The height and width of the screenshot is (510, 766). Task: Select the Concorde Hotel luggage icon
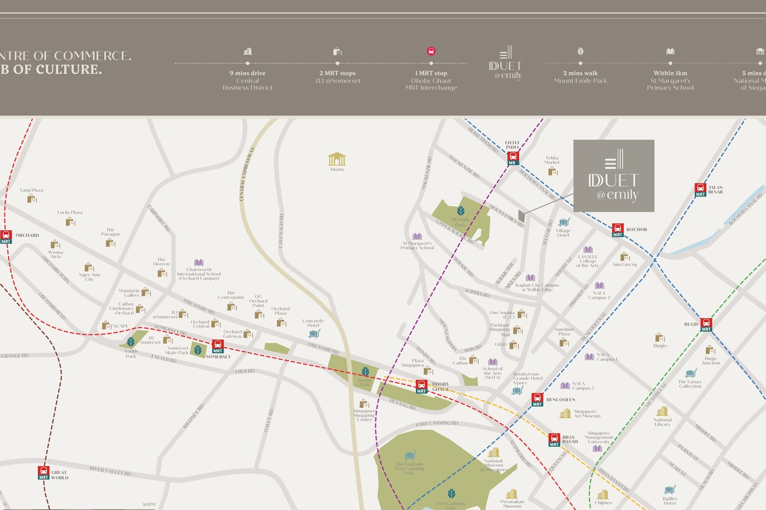[314, 334]
